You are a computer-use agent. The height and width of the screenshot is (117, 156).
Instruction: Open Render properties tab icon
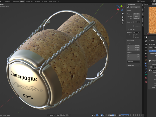click(146, 45)
